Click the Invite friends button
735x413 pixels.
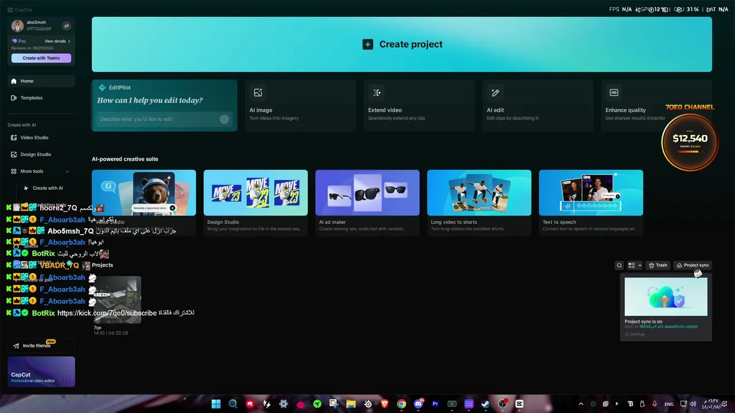click(x=41, y=346)
